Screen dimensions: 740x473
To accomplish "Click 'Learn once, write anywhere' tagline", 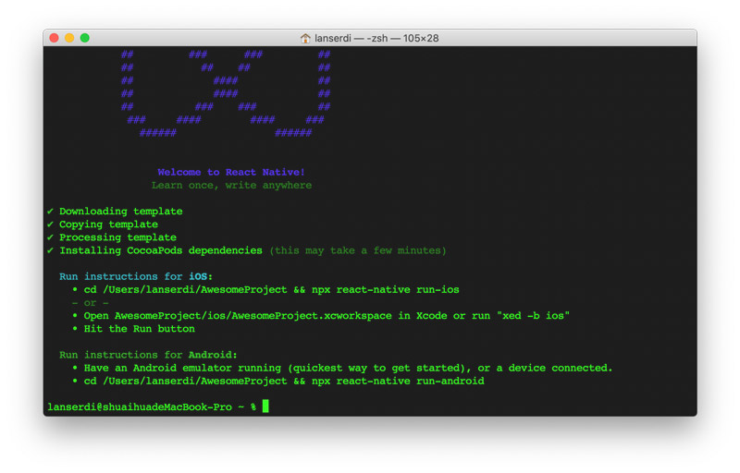I will pos(231,185).
